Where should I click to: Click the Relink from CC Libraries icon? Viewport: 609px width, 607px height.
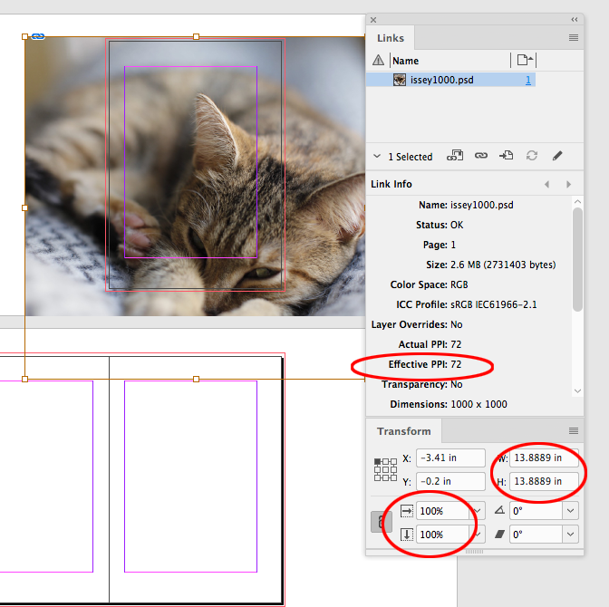click(455, 156)
